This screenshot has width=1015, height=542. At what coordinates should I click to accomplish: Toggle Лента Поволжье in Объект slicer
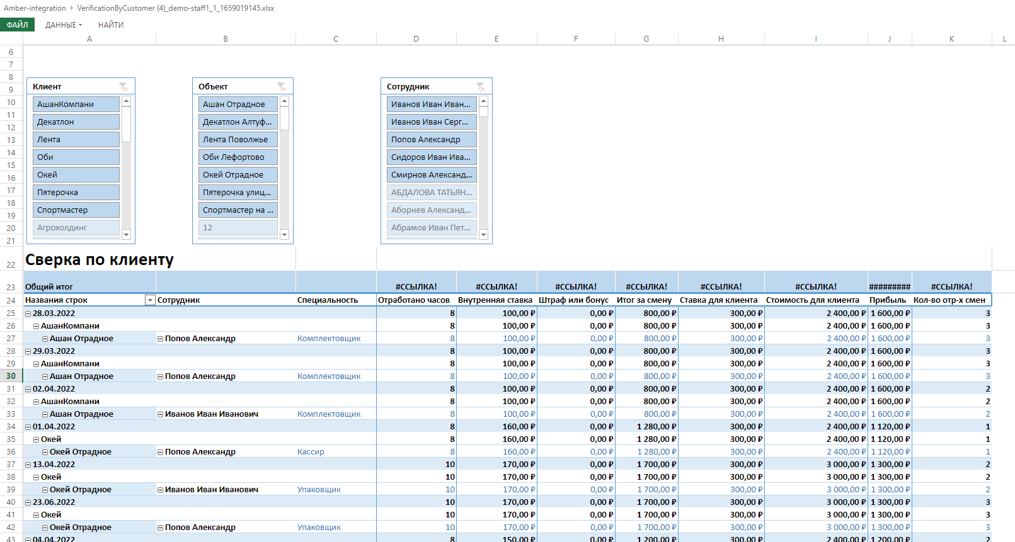click(x=238, y=140)
